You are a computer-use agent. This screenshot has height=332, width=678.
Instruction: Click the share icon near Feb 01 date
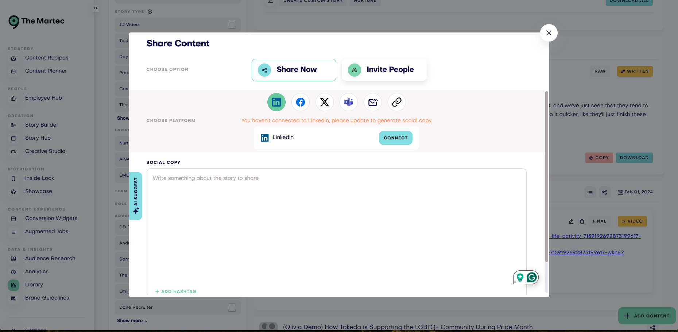pos(604,192)
